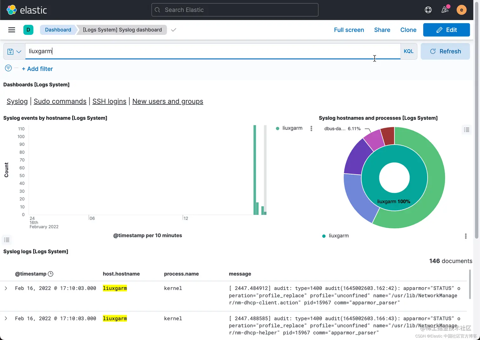
Task: Click + Add filter
Action: (37, 69)
